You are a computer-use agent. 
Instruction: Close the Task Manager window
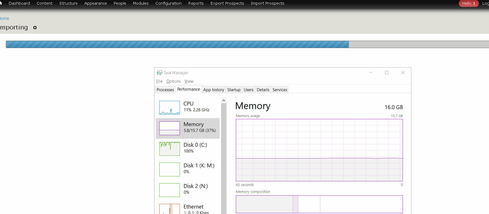coord(403,73)
